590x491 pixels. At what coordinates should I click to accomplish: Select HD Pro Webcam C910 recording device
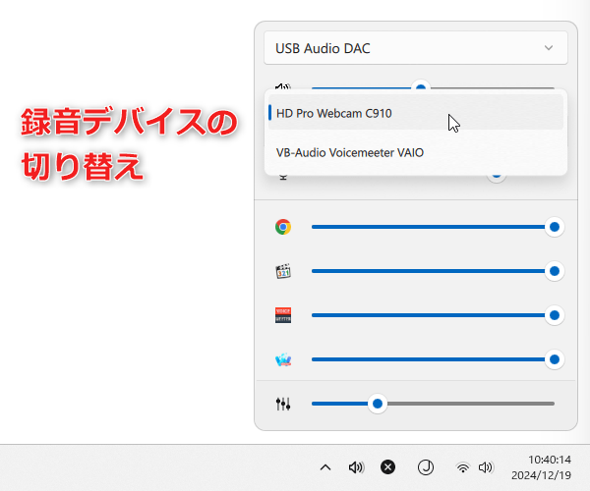coord(416,113)
